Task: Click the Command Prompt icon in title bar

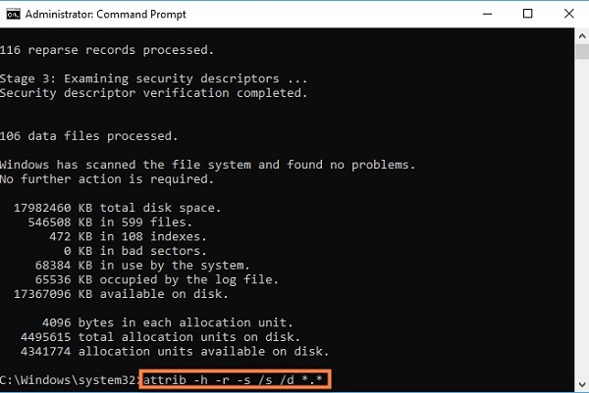Action: pyautogui.click(x=12, y=13)
